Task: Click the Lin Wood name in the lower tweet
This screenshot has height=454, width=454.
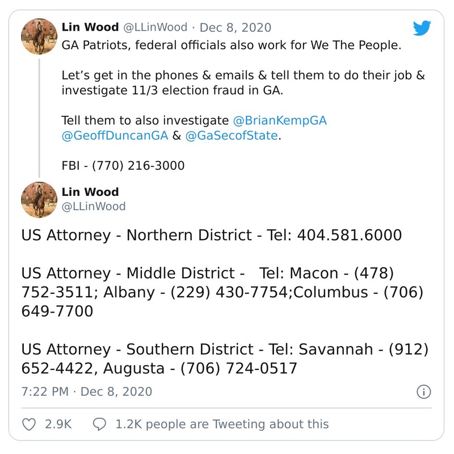Action: 90,192
